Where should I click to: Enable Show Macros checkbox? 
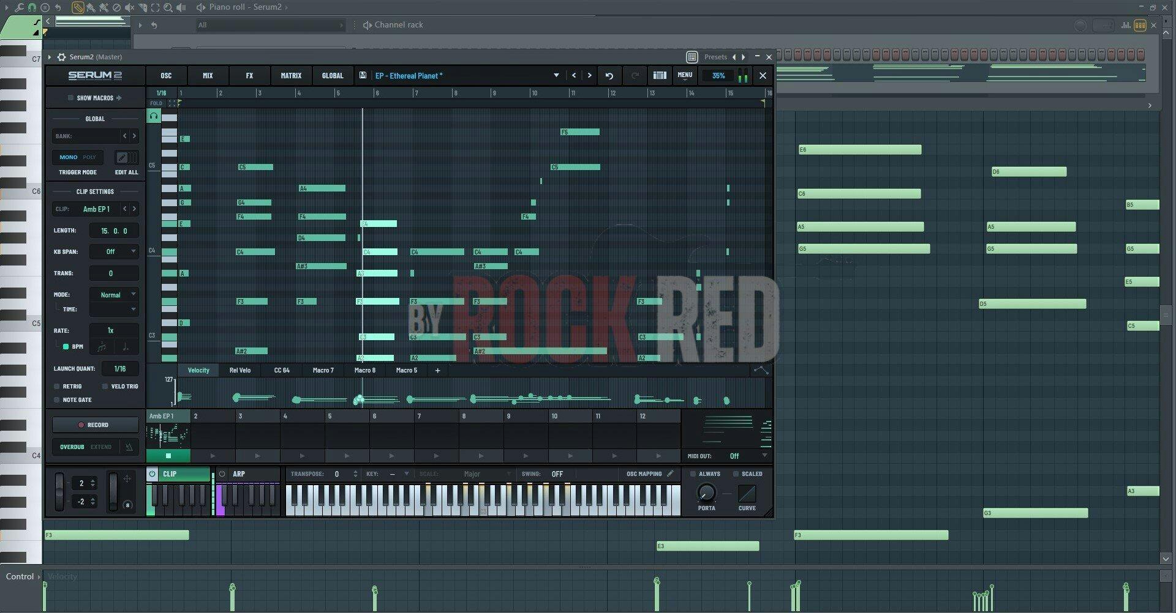70,98
